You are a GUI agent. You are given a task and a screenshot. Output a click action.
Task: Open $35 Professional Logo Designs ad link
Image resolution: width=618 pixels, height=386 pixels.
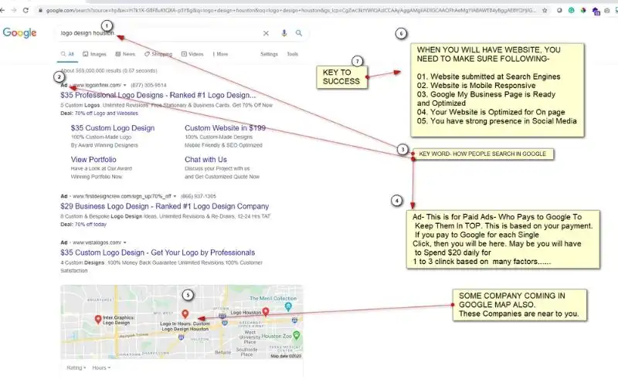tap(158, 95)
